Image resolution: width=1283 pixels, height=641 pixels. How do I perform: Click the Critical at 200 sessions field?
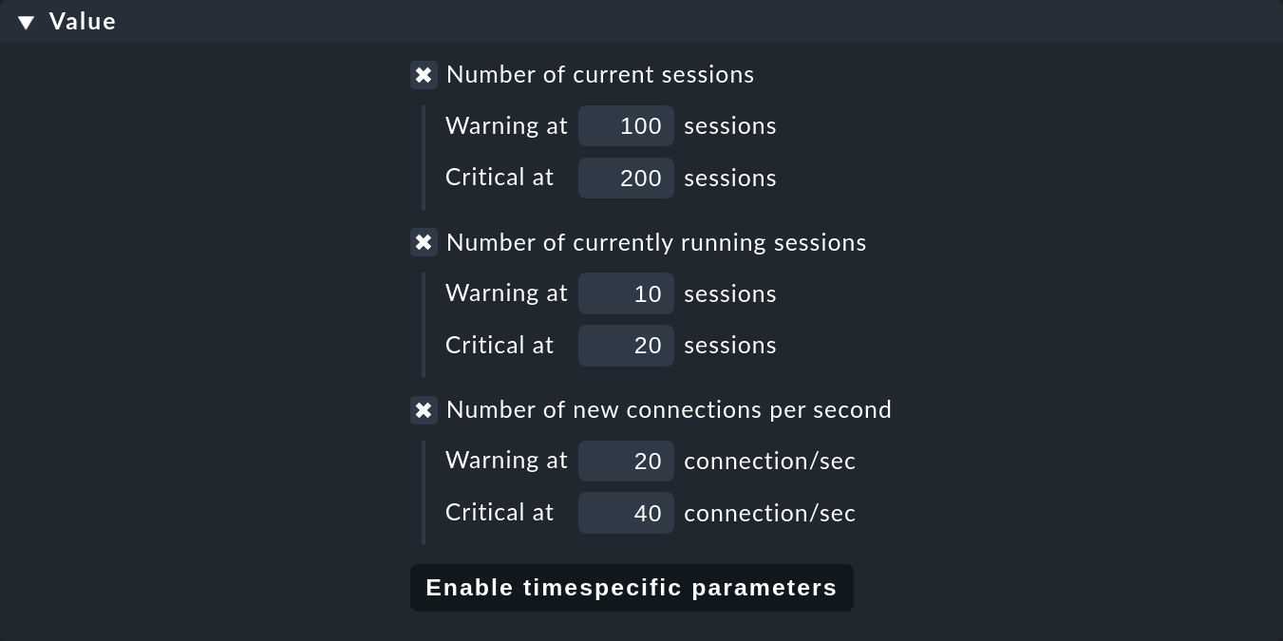point(626,178)
